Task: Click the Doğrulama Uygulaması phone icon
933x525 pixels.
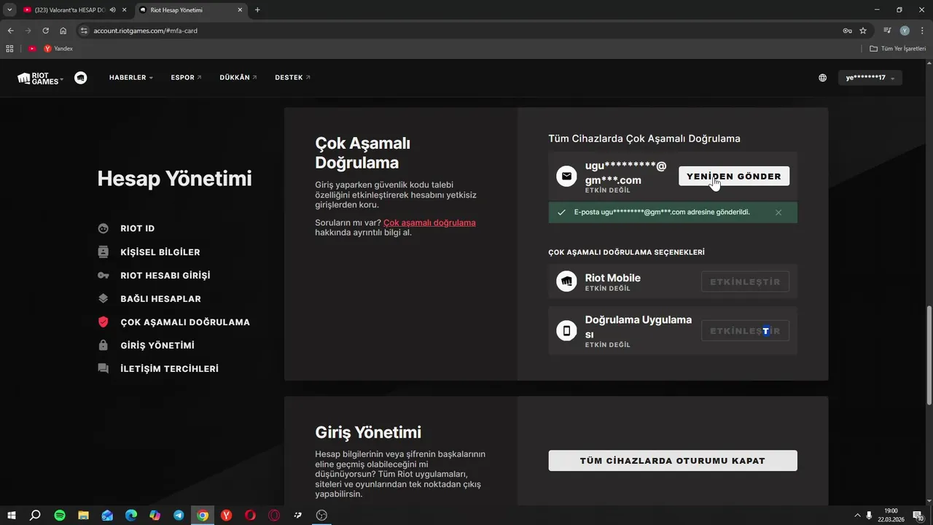Action: [x=566, y=330]
